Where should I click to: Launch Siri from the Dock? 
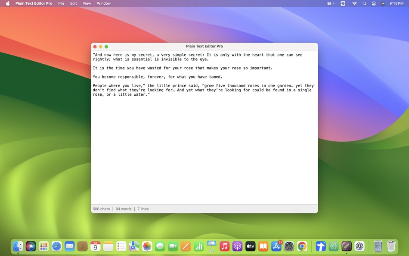pos(31,246)
